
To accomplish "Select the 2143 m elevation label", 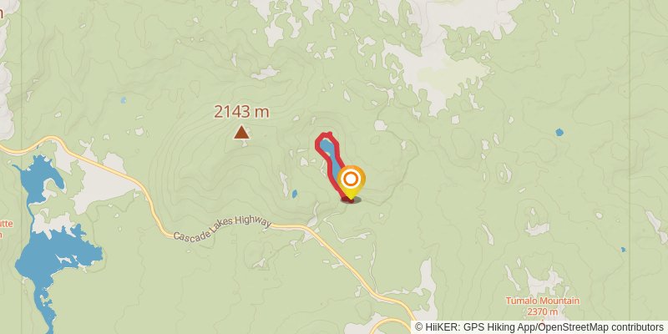I will 241,112.
